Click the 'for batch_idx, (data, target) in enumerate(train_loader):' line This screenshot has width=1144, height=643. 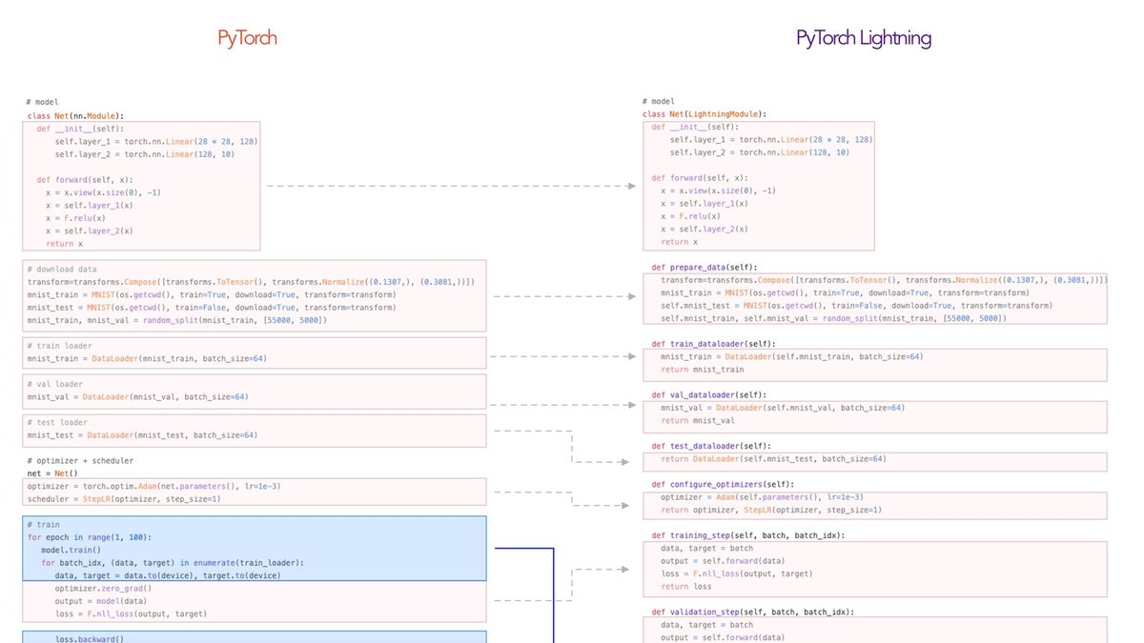pos(172,563)
